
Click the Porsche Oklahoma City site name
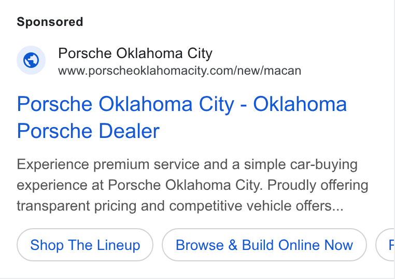(x=135, y=53)
